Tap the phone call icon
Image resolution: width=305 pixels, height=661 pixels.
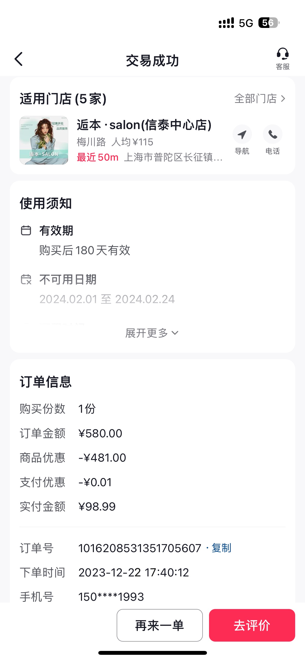pyautogui.click(x=272, y=134)
